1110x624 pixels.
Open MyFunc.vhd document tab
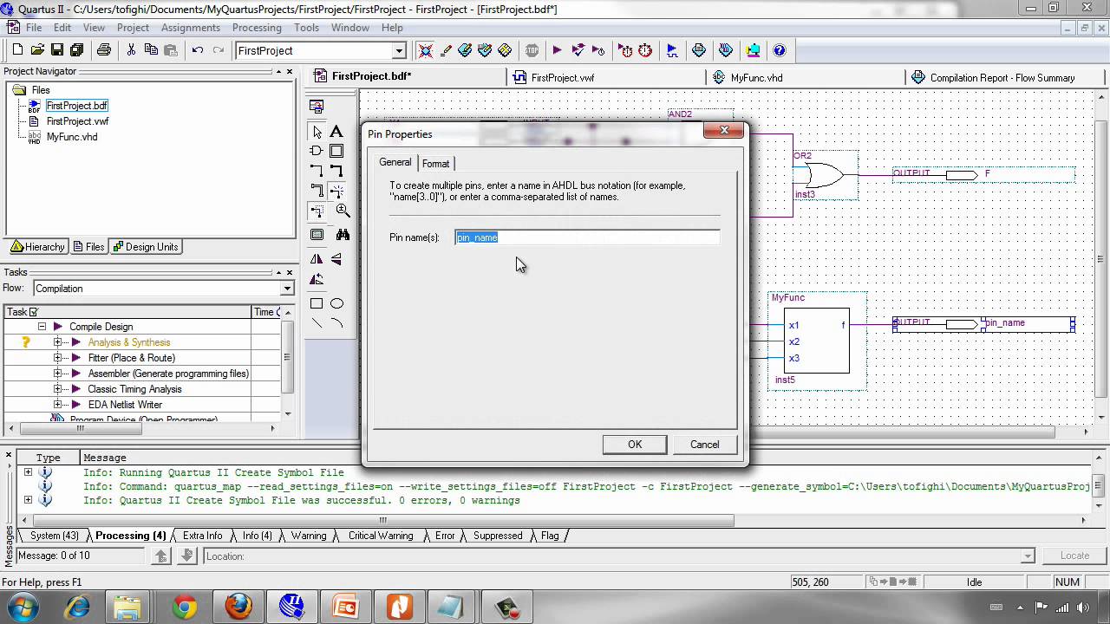(756, 78)
